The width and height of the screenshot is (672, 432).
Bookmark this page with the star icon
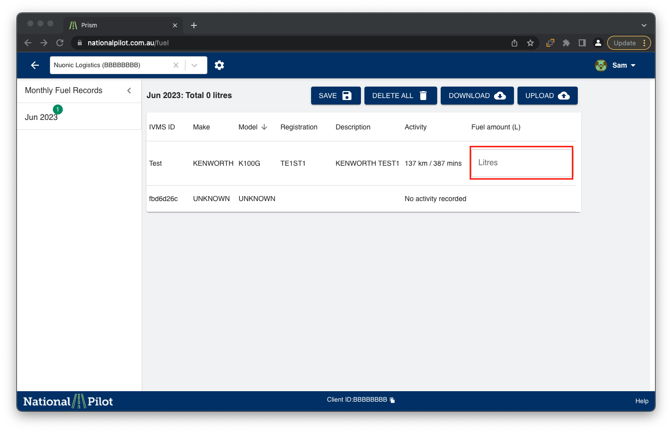[x=530, y=43]
